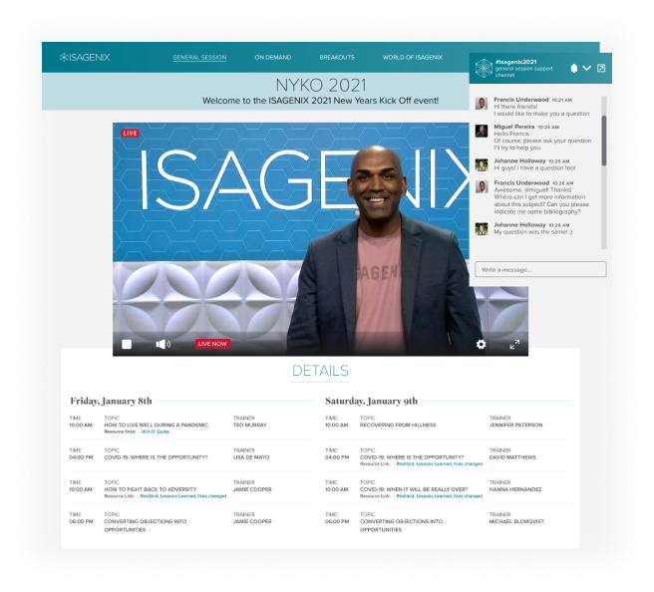This screenshot has width=654, height=592.
Task: Click the chat channel hexagon avatar
Action: coord(484,68)
